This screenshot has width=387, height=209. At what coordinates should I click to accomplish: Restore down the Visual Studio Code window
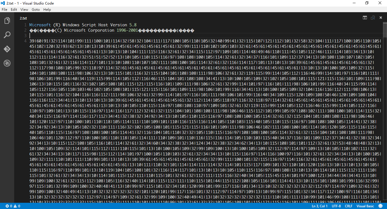point(367,3)
